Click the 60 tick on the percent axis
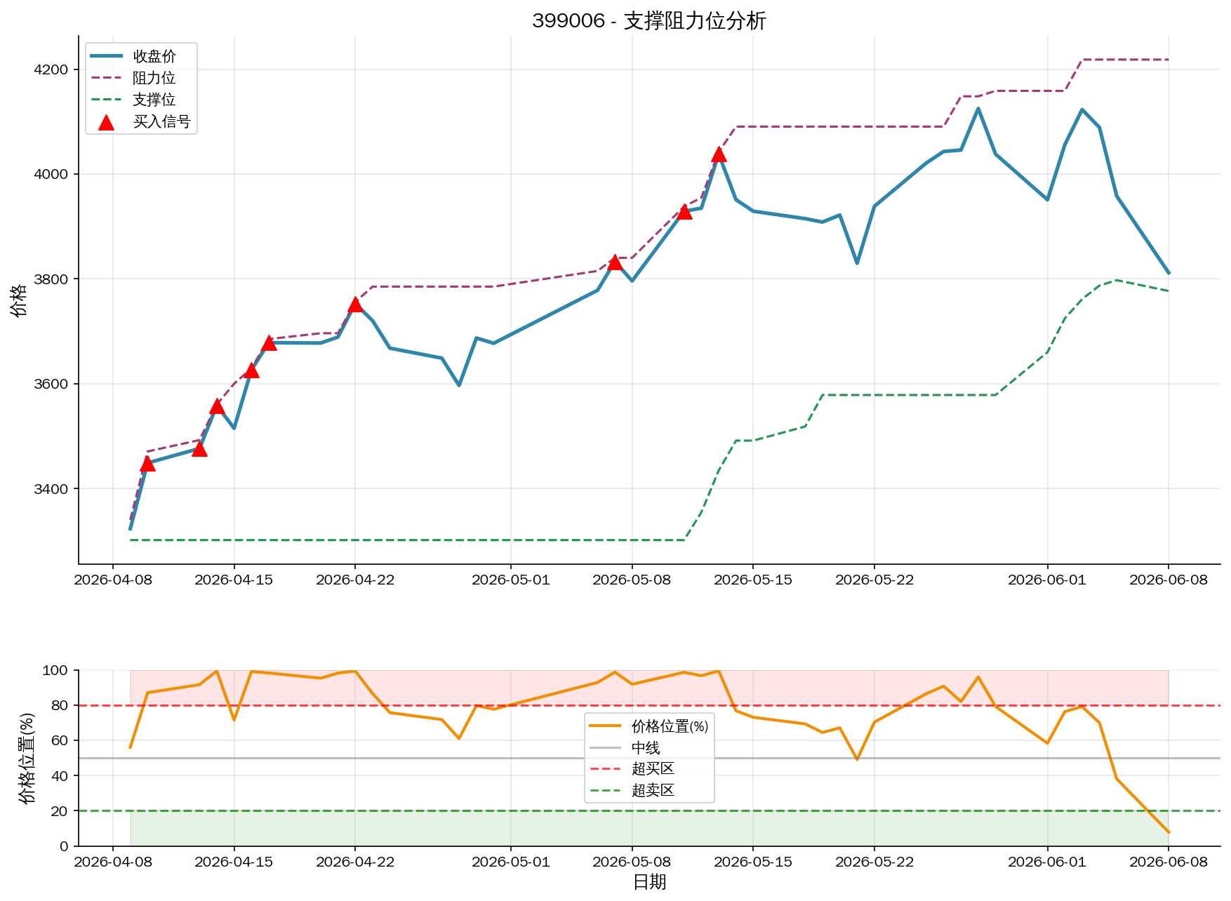 (x=60, y=741)
